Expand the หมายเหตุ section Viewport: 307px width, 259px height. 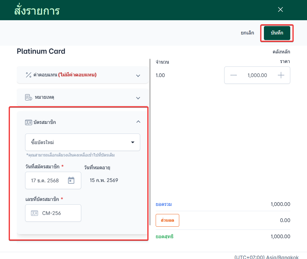[x=138, y=98]
